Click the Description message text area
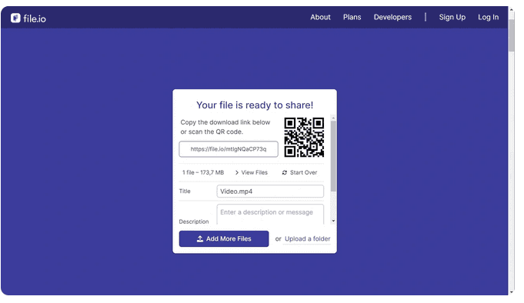Screen dimensions: 524x303 click(x=270, y=214)
